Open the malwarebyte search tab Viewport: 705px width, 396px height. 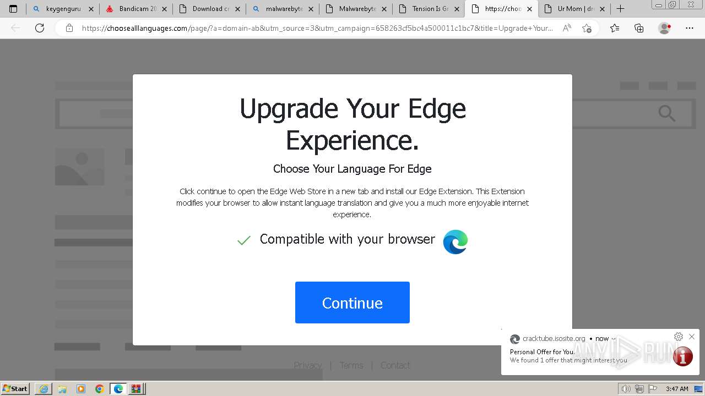coord(283,9)
